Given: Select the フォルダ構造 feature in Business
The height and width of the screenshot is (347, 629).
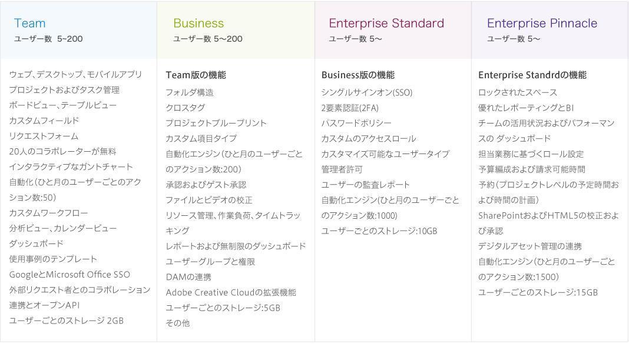Looking at the screenshot, I should tap(190, 92).
